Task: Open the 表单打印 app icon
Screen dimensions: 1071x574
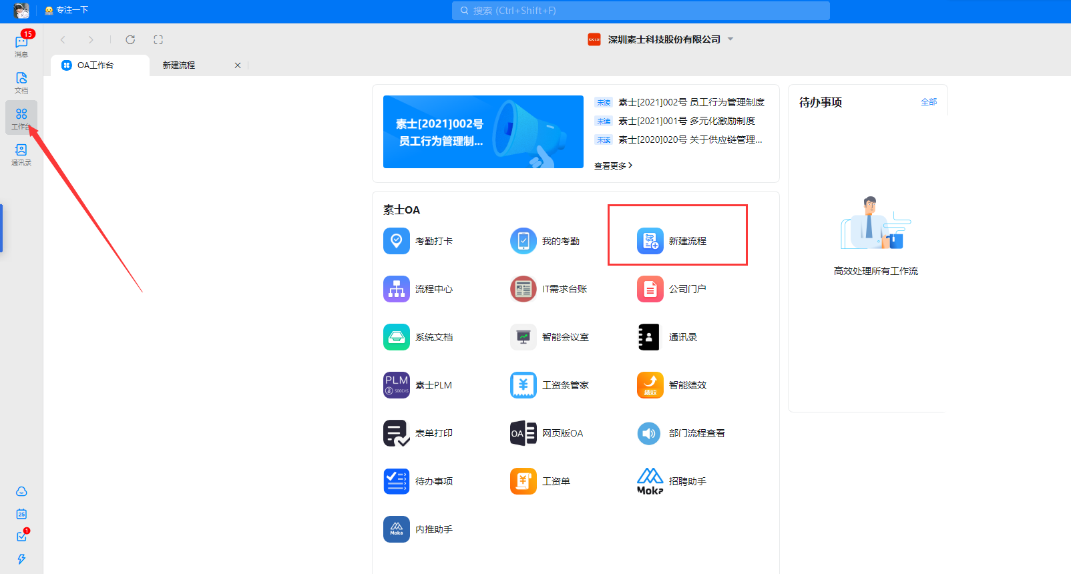Action: pyautogui.click(x=397, y=433)
